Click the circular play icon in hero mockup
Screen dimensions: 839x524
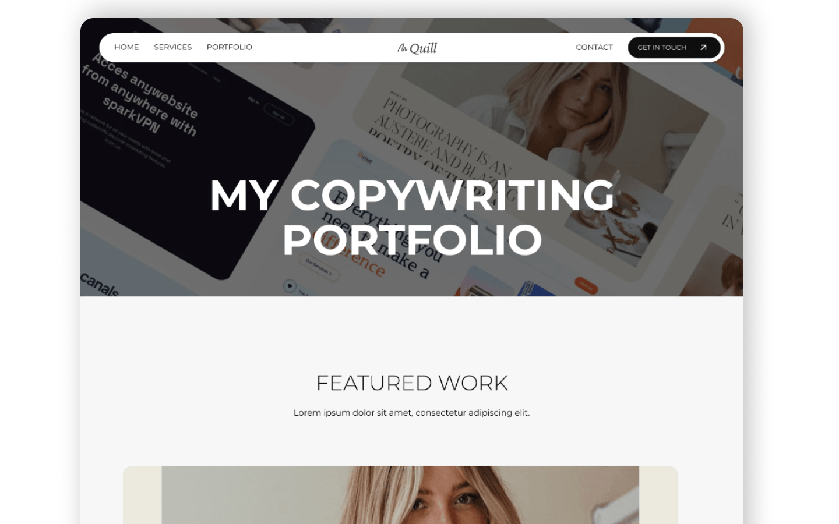[290, 286]
